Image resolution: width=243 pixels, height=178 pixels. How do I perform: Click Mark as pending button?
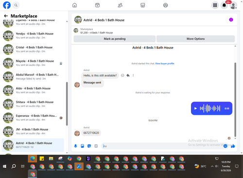115,39
